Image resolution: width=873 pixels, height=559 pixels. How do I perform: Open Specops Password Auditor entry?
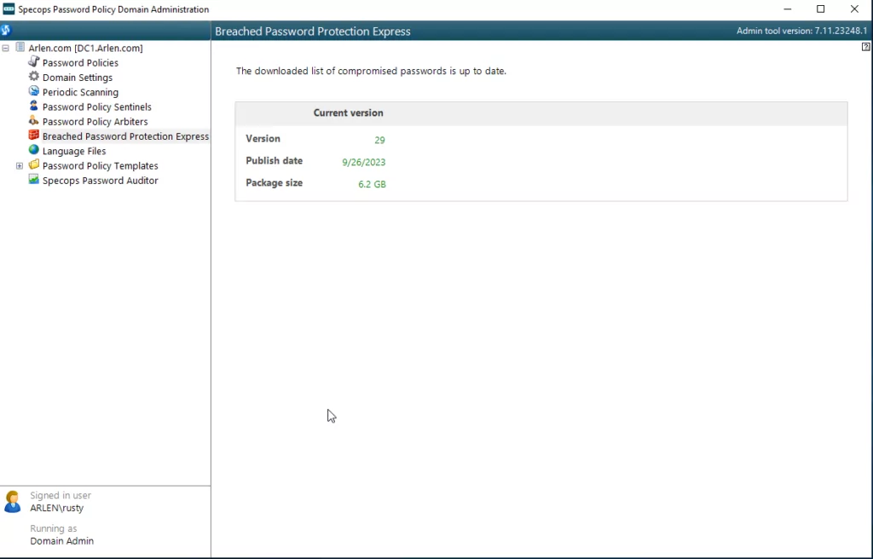click(x=101, y=181)
